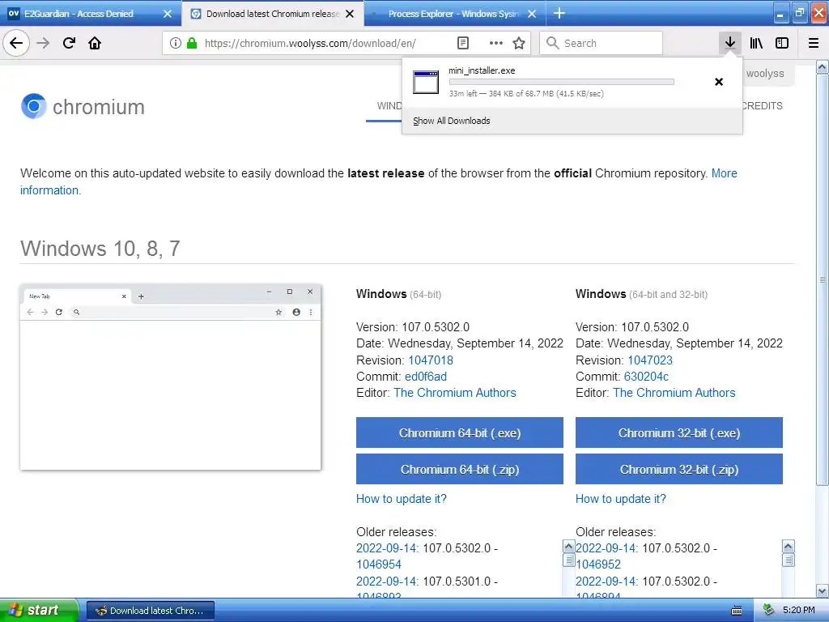Viewport: 829px width, 622px height.
Task: Open page actions three-dot menu
Action: (x=496, y=44)
